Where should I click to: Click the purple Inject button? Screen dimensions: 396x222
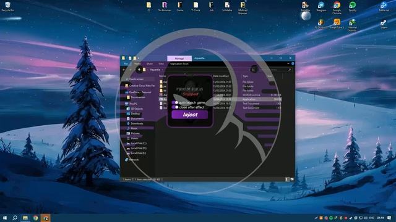coord(190,115)
